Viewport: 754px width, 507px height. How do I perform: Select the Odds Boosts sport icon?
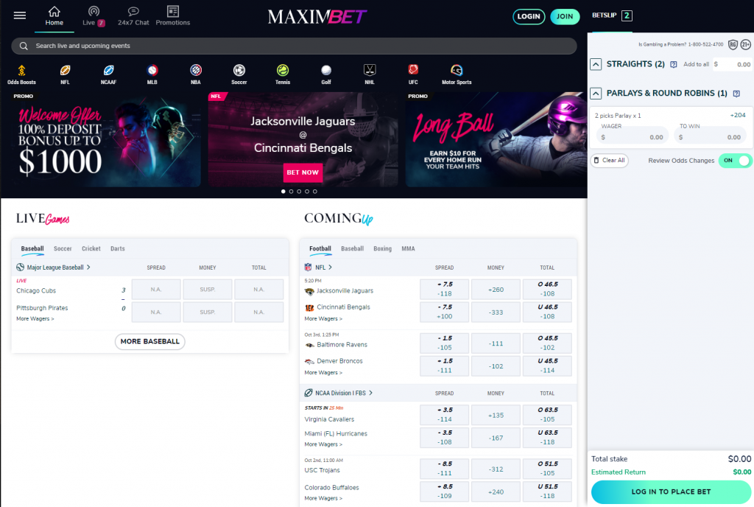point(21,71)
